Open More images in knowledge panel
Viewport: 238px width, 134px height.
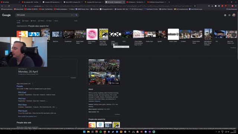(114, 83)
